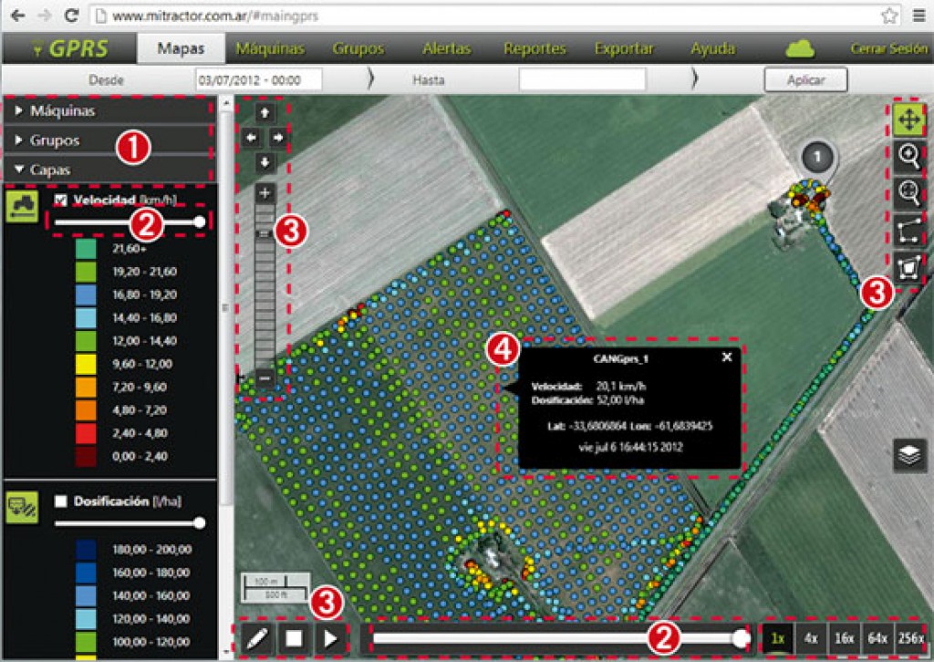
Task: Expand the Grupos section
Action: pos(55,141)
